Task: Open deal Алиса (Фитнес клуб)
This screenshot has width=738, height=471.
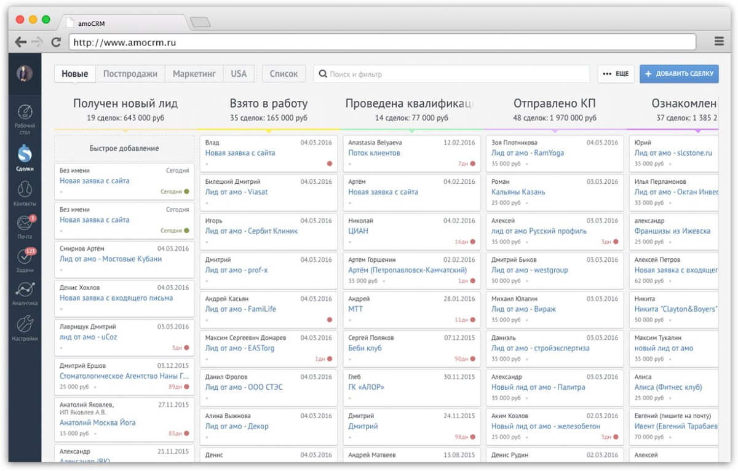Action: coord(668,387)
